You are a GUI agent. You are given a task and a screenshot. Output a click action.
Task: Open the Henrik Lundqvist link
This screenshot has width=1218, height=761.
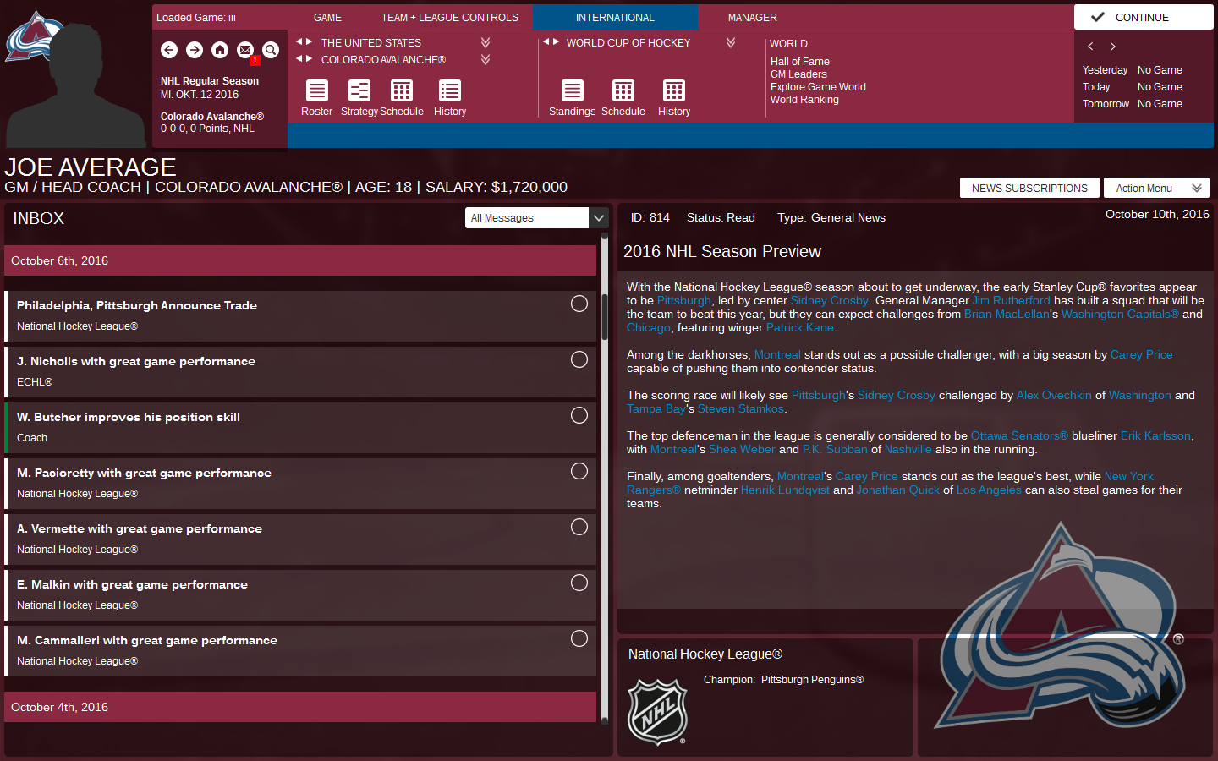(x=785, y=490)
